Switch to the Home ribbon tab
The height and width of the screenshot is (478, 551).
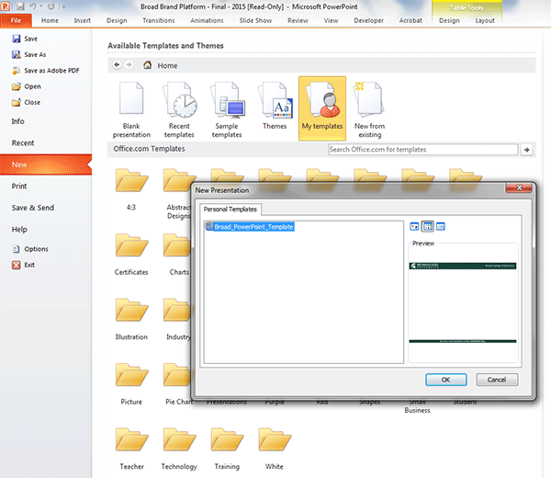50,21
